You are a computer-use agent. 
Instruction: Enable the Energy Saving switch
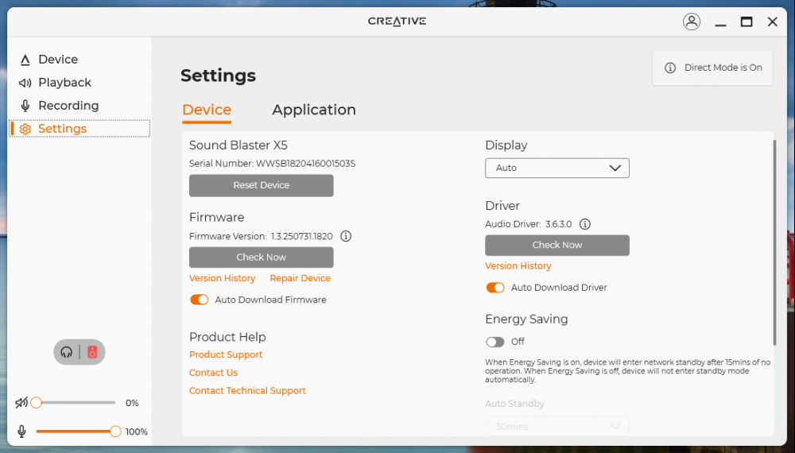(495, 342)
